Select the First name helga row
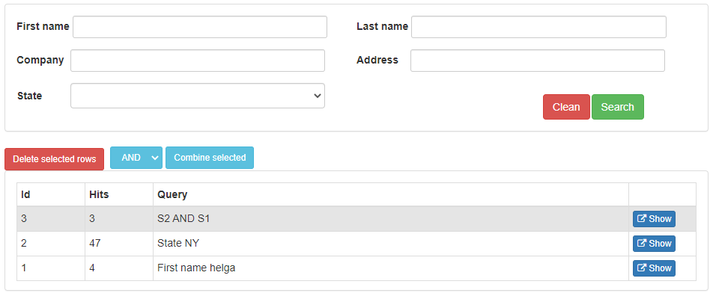 pos(356,268)
